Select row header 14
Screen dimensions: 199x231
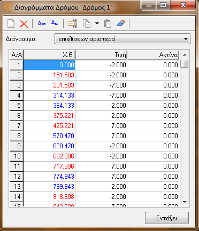pos(17,197)
